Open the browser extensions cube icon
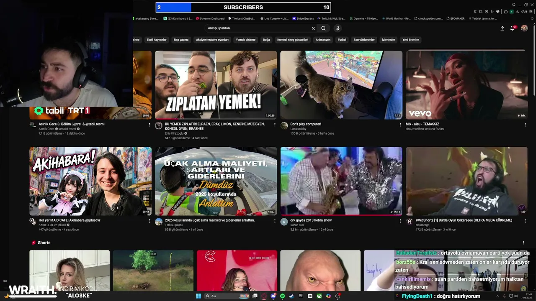Viewport: 536px width, 301px height. (x=506, y=12)
